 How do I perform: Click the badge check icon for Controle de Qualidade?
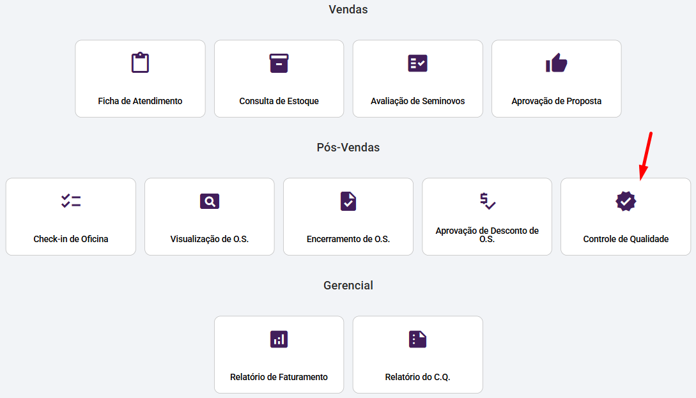click(626, 201)
